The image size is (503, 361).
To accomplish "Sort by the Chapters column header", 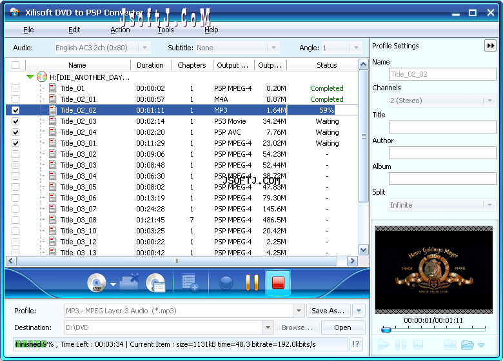I will click(x=192, y=65).
